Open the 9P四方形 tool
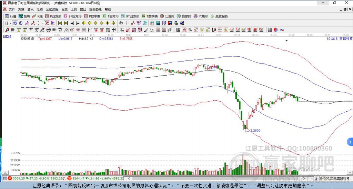Image resolution: width=353 pixels, height=189 pixels. click(x=72, y=16)
